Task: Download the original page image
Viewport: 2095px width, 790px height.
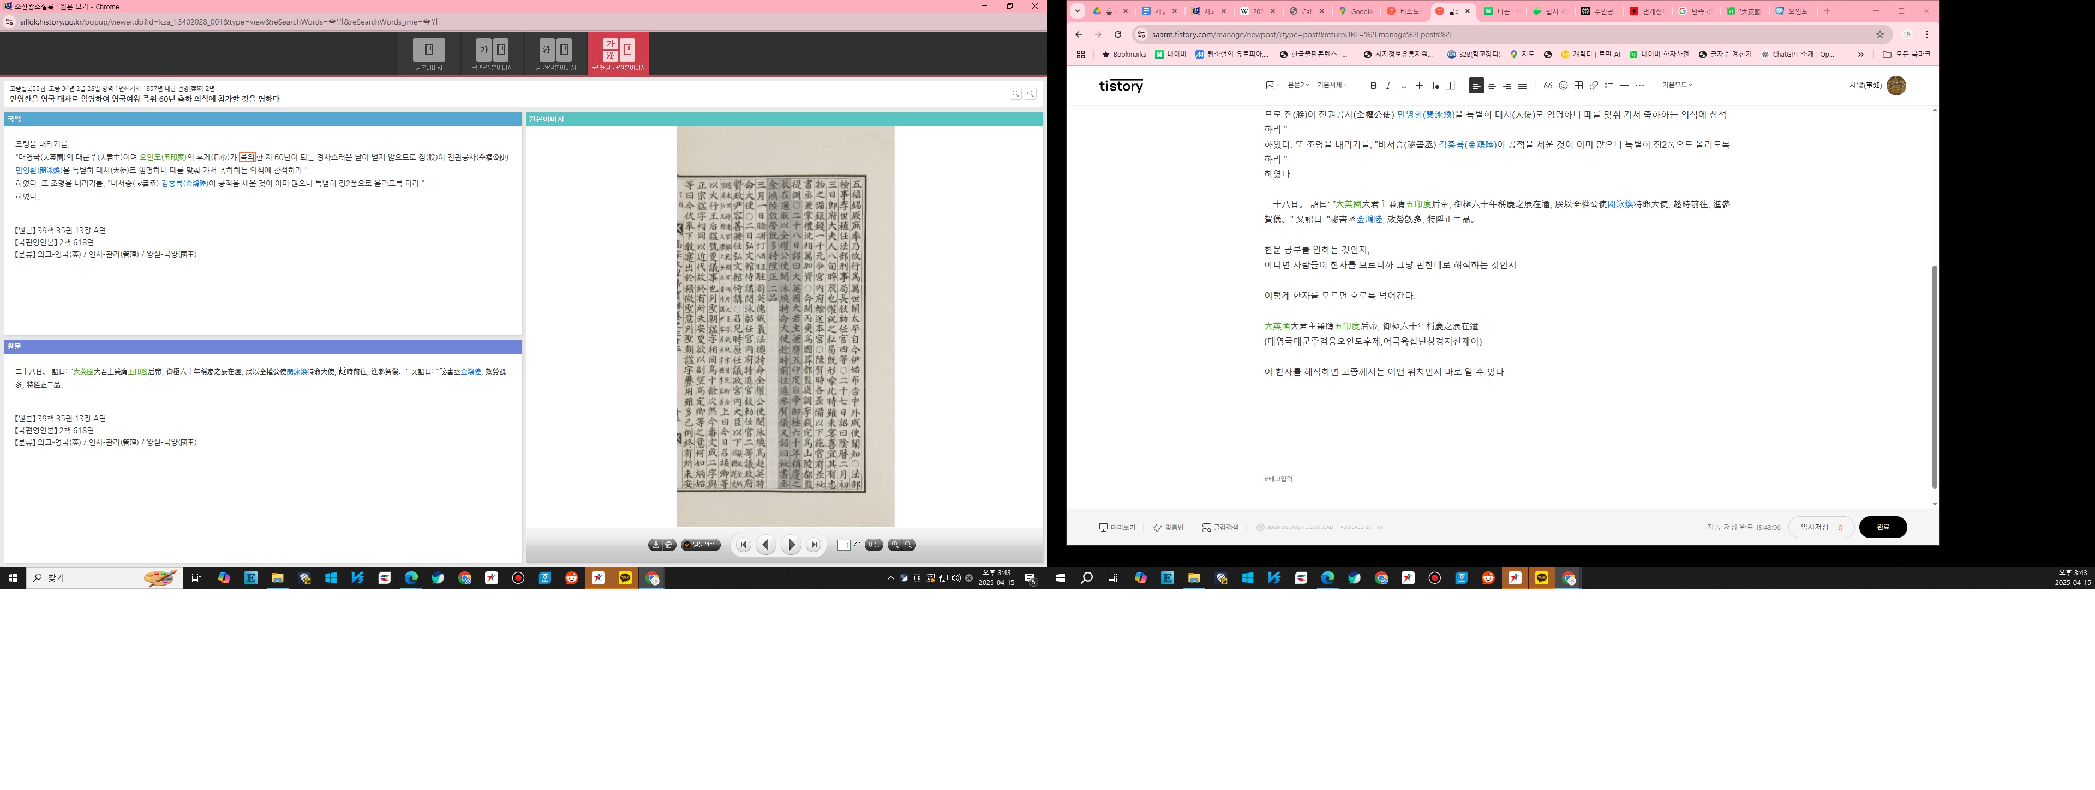Action: [655, 545]
